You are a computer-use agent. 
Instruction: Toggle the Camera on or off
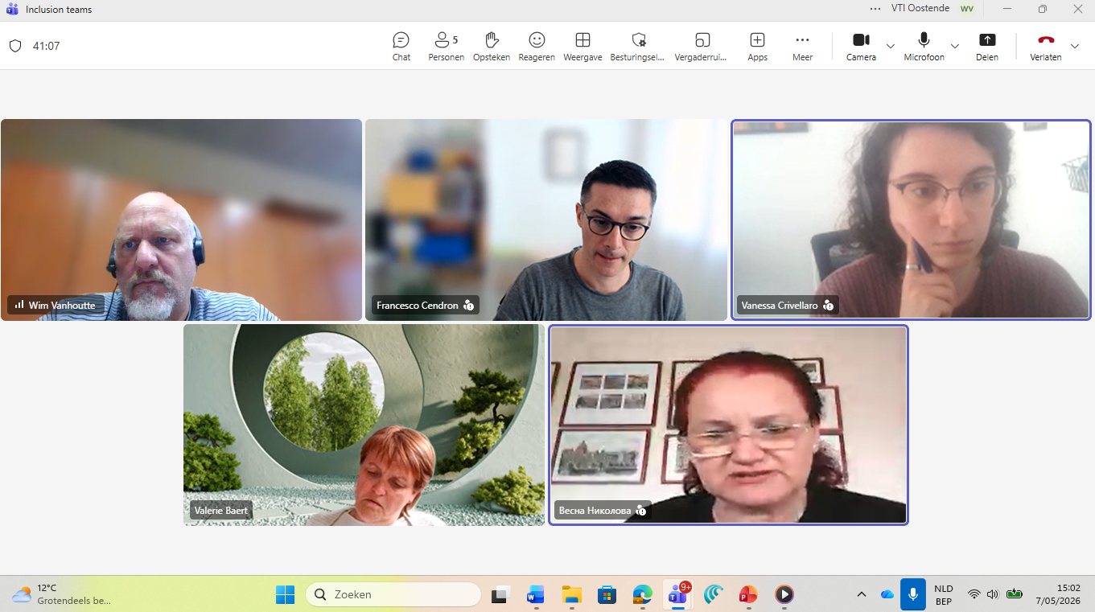click(861, 46)
